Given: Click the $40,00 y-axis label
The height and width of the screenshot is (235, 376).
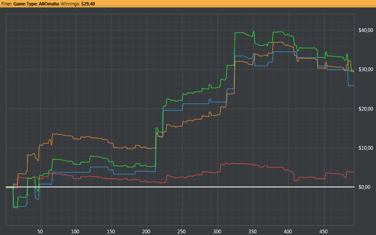Looking at the screenshot, I should pyautogui.click(x=366, y=30).
